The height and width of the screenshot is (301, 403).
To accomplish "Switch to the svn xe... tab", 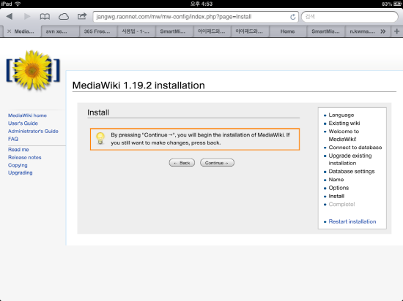I will click(60, 31).
